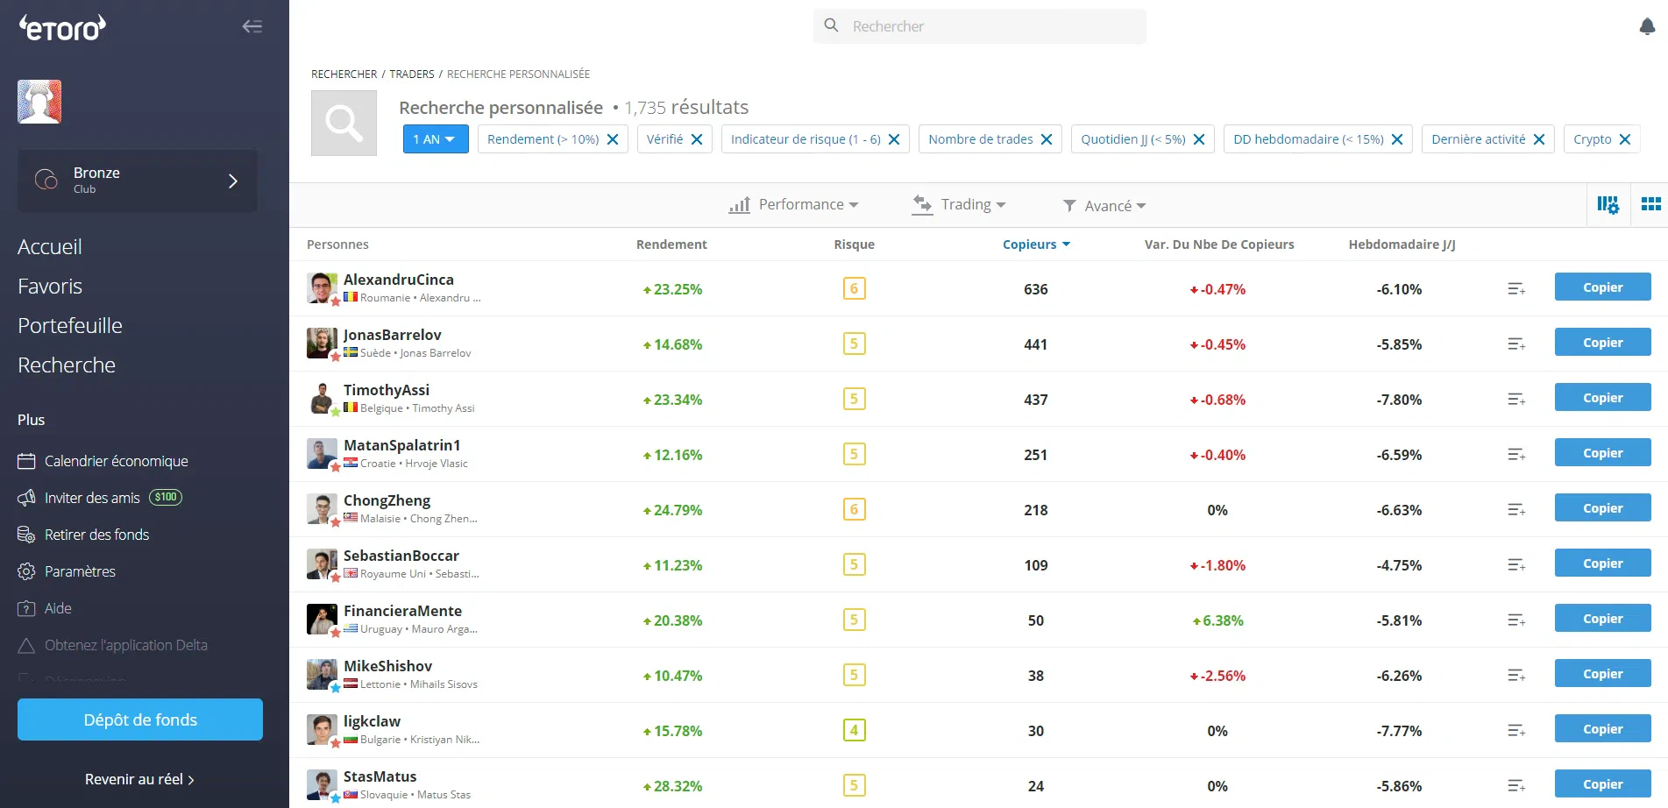Add MikeShishov to watchlist icon
The image size is (1668, 808).
1516,676
